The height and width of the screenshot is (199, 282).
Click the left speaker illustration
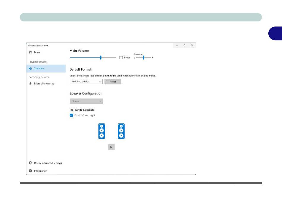[102, 131]
